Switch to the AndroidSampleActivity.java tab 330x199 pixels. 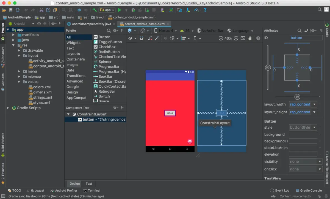coord(91,24)
